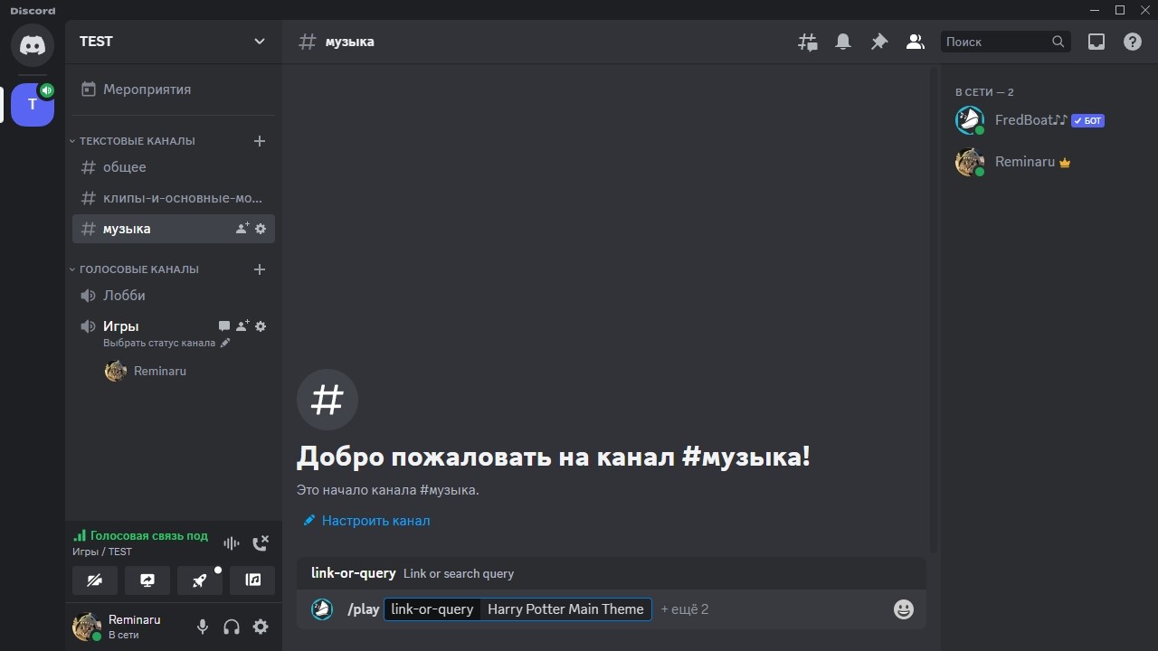Mute the microphone
This screenshot has width=1158, height=651.
(203, 627)
